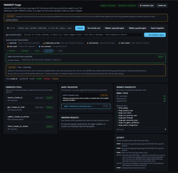
Task: Click the SCAN ONLY badge in top banner
Action: coord(11,16)
